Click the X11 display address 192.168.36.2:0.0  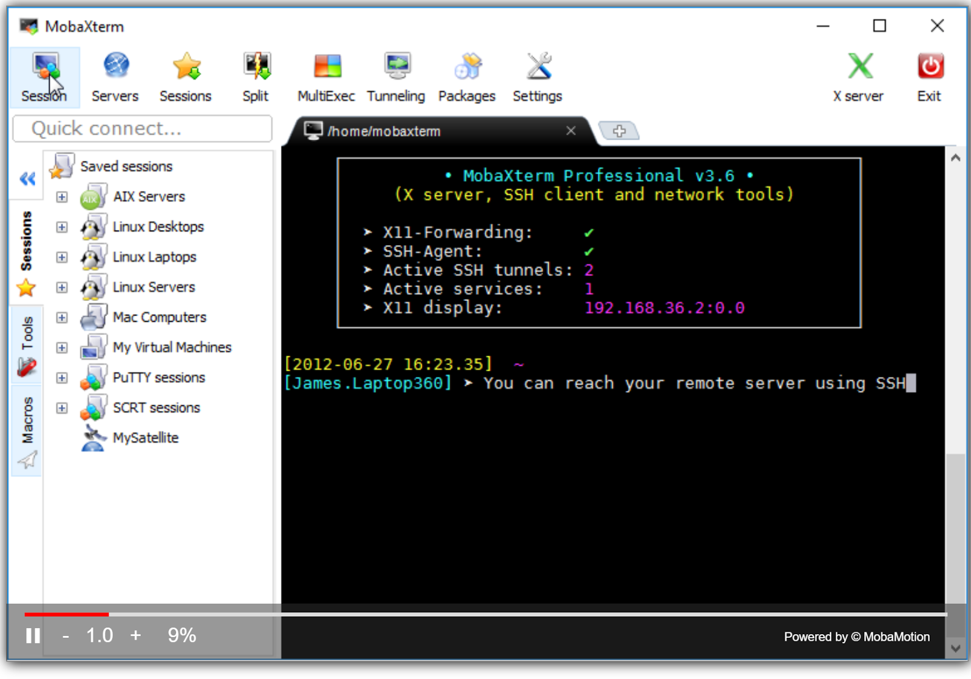pos(665,308)
